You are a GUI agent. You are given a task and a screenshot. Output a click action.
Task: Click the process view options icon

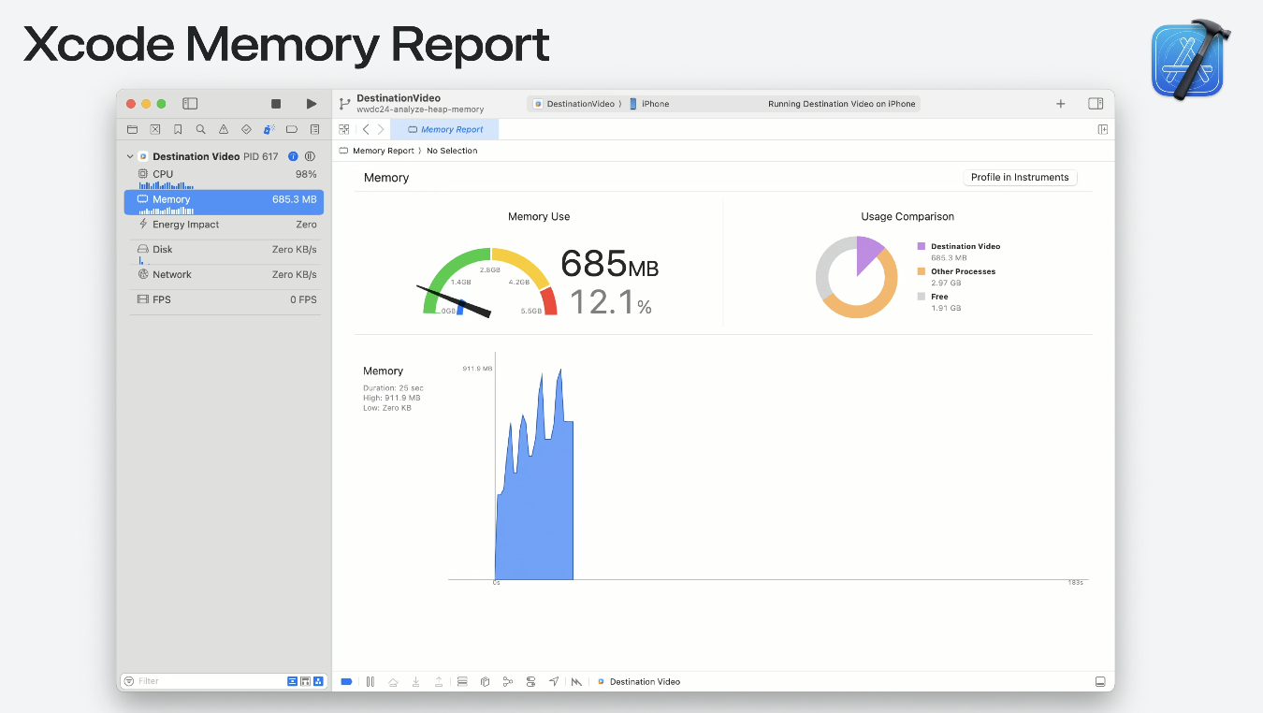pyautogui.click(x=310, y=156)
